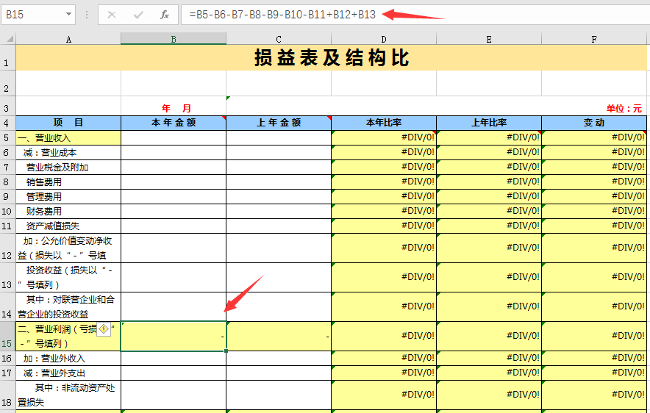Select the 营业税金及附加 cell
Viewport: 650px width, 413px height.
pyautogui.click(x=68, y=168)
